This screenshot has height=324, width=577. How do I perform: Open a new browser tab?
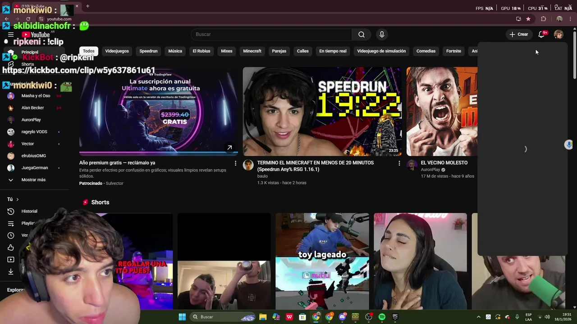[x=87, y=6]
